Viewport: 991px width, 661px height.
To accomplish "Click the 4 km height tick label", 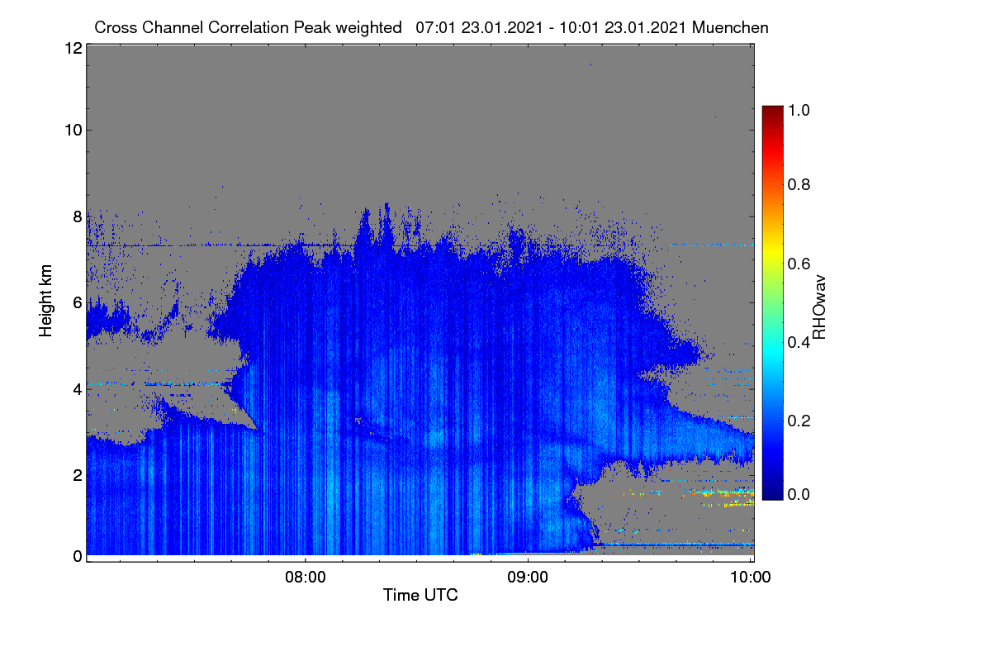I will [x=76, y=388].
